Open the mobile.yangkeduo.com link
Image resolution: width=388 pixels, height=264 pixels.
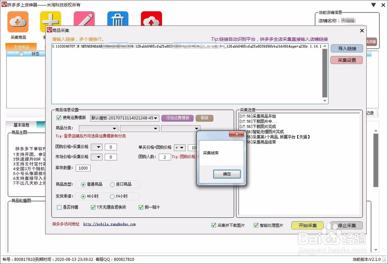pos(109,224)
